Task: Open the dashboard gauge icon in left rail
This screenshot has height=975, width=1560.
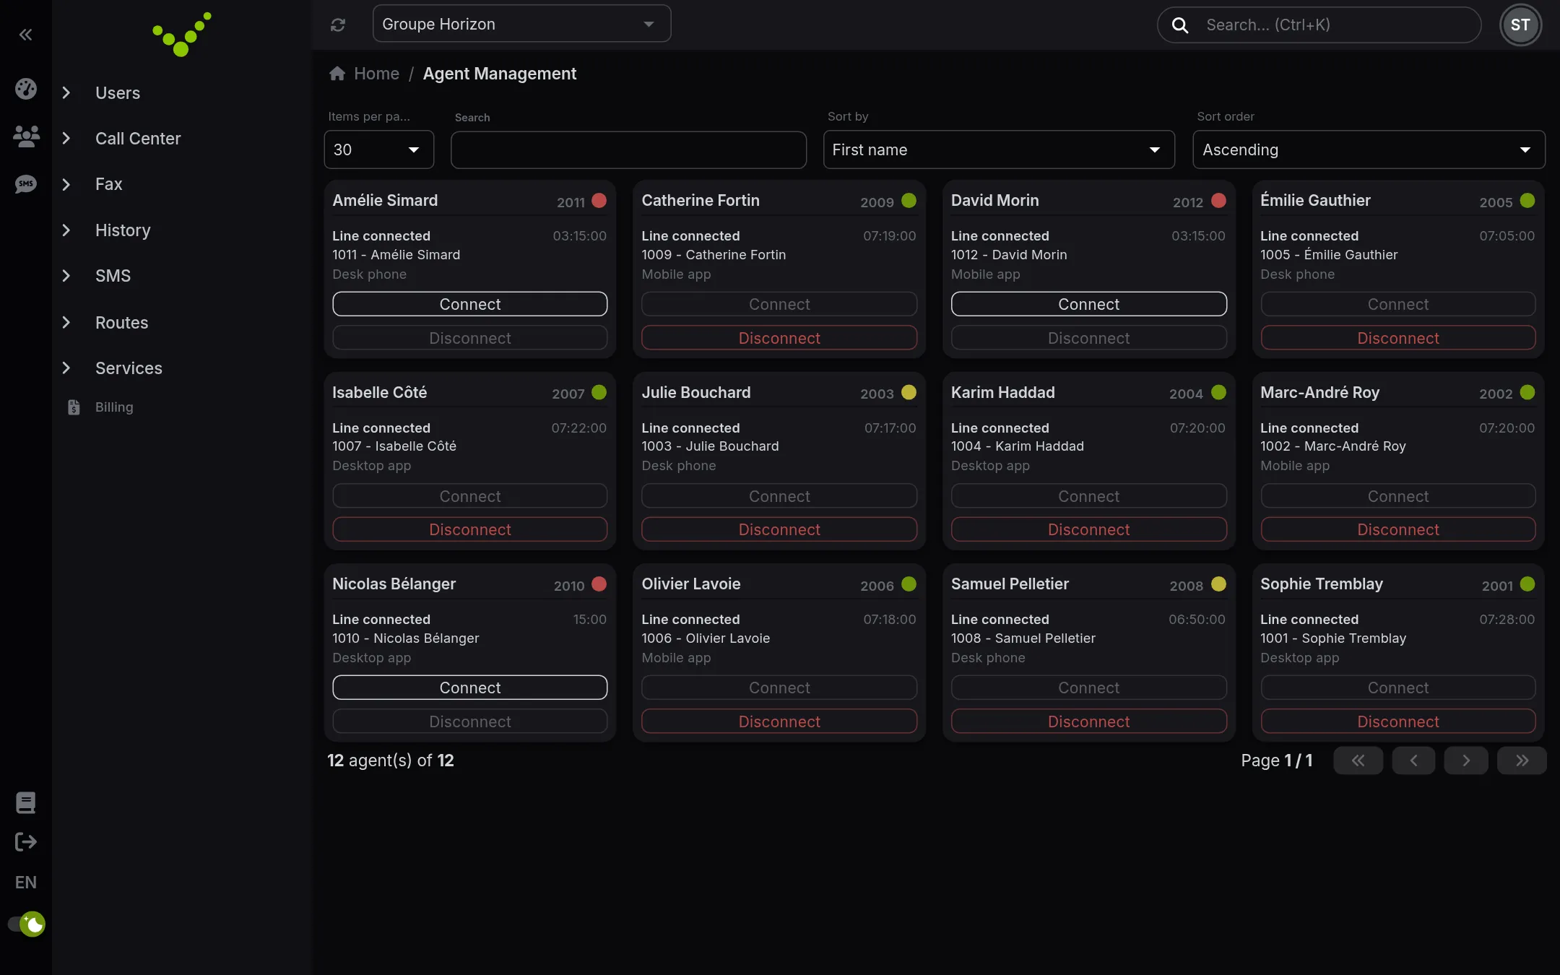Action: (25, 88)
